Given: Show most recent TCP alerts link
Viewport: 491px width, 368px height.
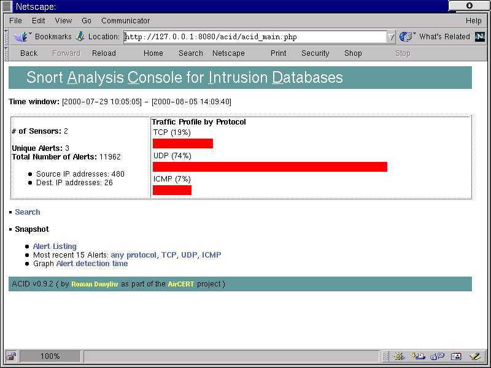Looking at the screenshot, I should pyautogui.click(x=169, y=255).
